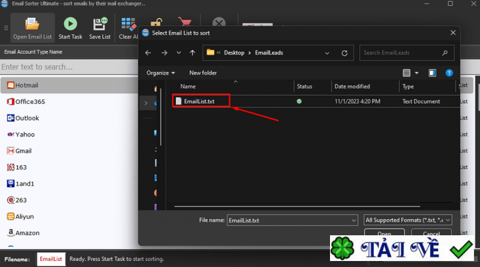The image size is (480, 267).
Task: Click EmailLeads in the address breadcrumb
Action: click(x=269, y=53)
